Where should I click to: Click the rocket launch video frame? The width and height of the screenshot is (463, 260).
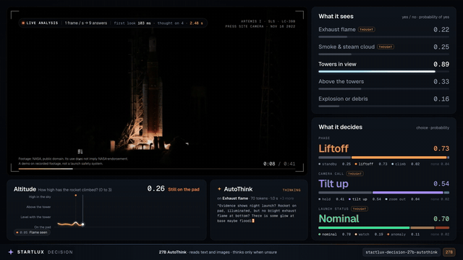pos(157,92)
